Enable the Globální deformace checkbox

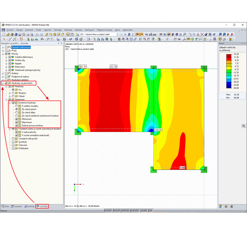6,47
